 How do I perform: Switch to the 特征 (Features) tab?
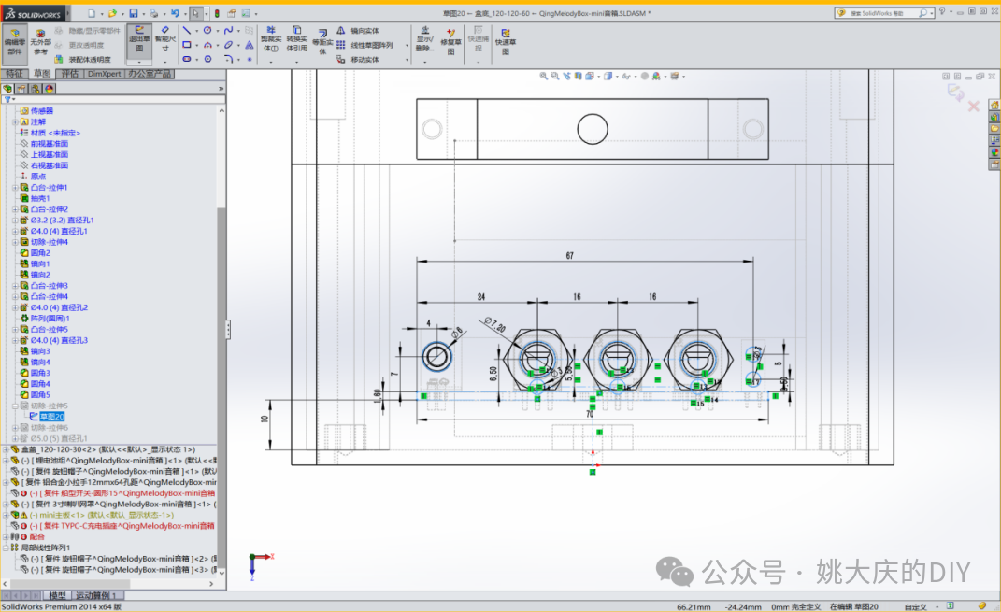15,74
